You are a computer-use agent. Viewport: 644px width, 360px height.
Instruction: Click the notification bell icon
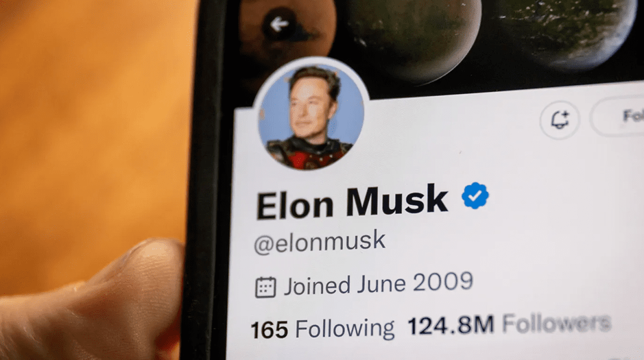point(559,120)
